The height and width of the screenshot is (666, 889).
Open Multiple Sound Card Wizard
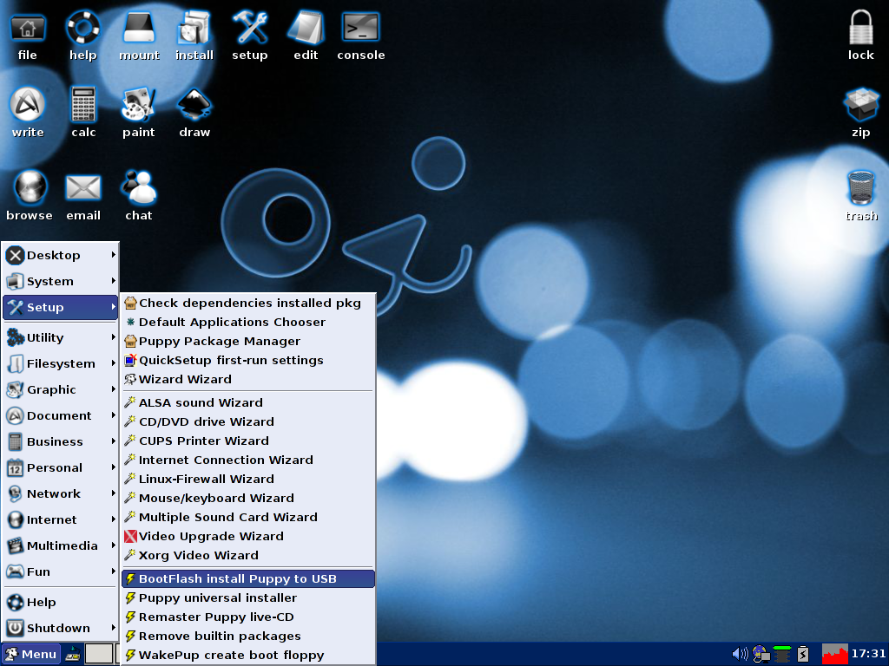coord(247,519)
